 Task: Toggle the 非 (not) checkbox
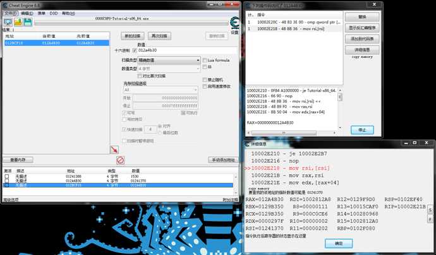point(205,67)
